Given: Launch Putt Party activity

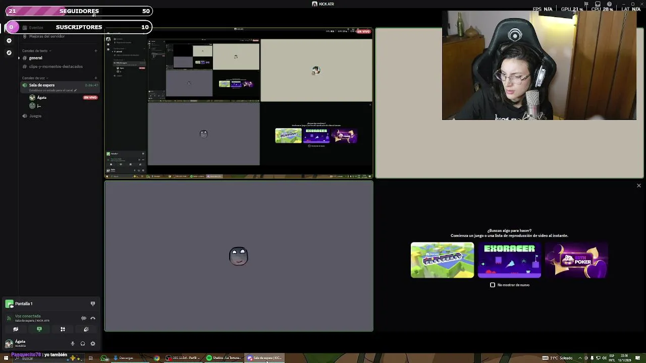Looking at the screenshot, I should click(x=442, y=260).
